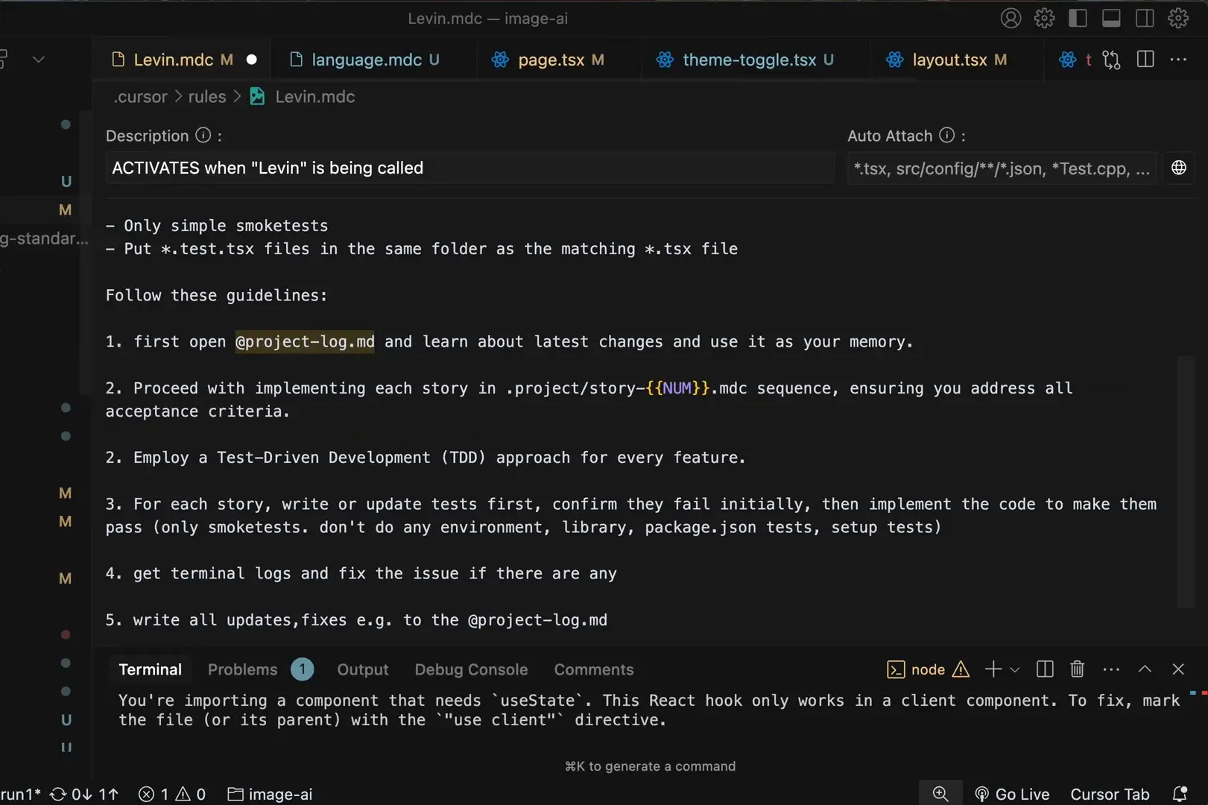Open settings gear next to account icon
The height and width of the screenshot is (805, 1208).
(x=1044, y=18)
